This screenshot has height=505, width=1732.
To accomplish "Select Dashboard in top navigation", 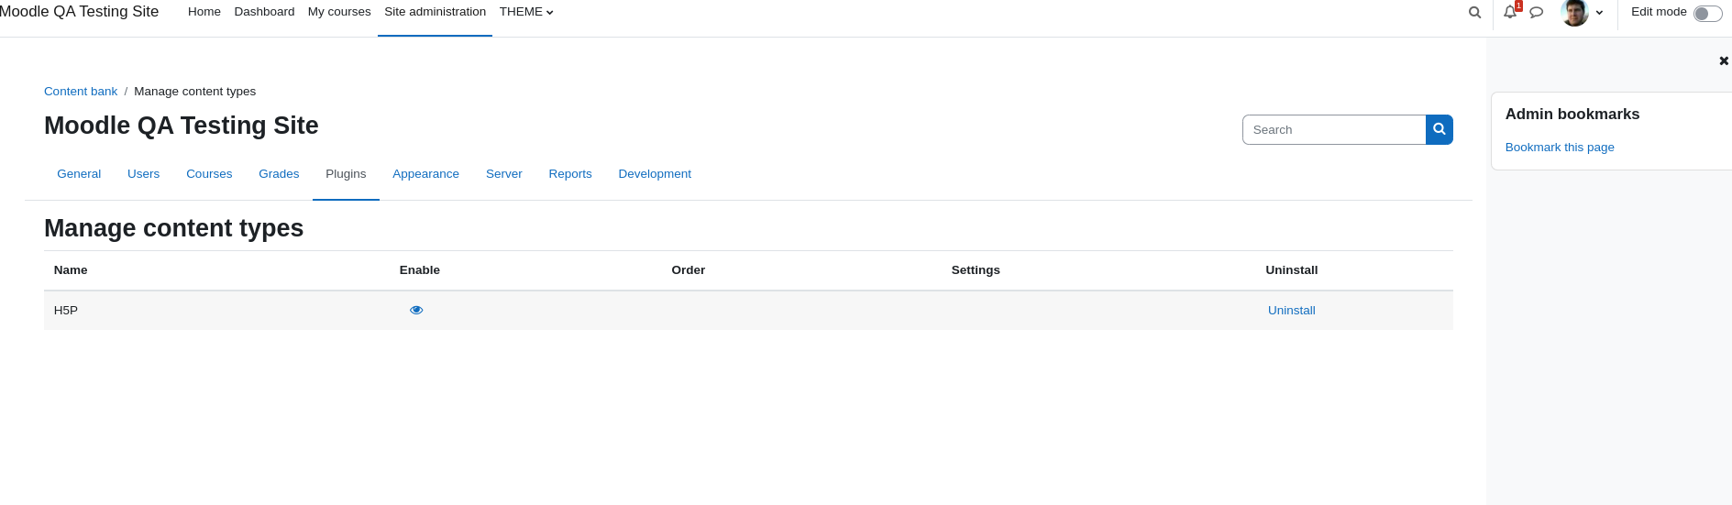I will click(264, 12).
